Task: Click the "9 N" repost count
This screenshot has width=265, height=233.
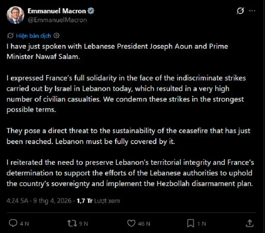Action: coord(83,224)
